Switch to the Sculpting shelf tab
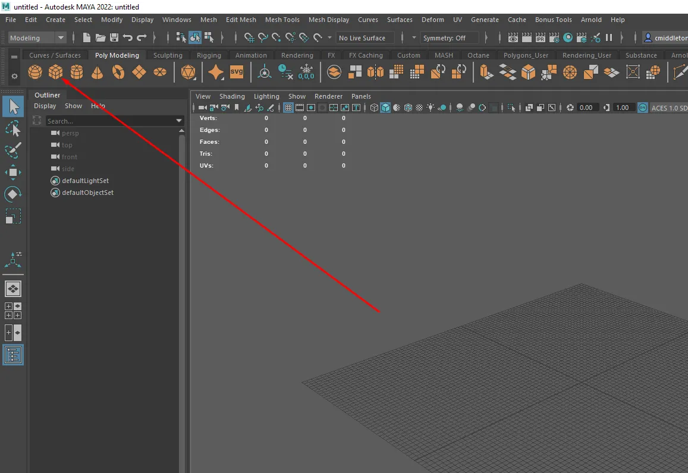The width and height of the screenshot is (688, 473). (168, 55)
